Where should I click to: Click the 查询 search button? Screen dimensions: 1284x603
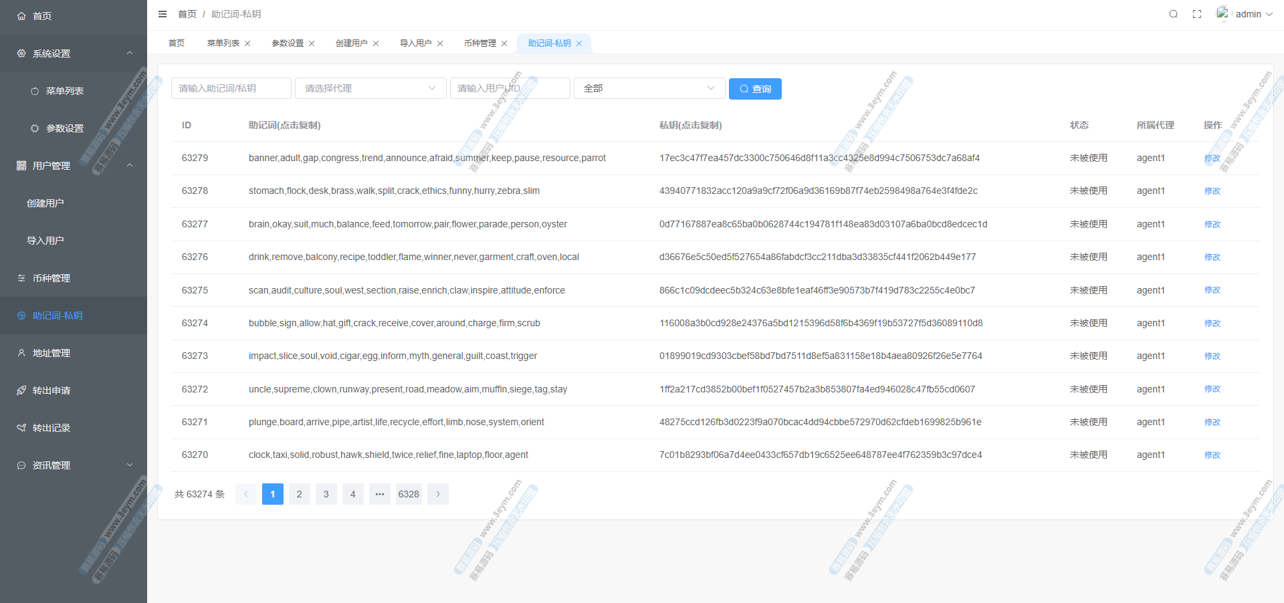tap(755, 89)
